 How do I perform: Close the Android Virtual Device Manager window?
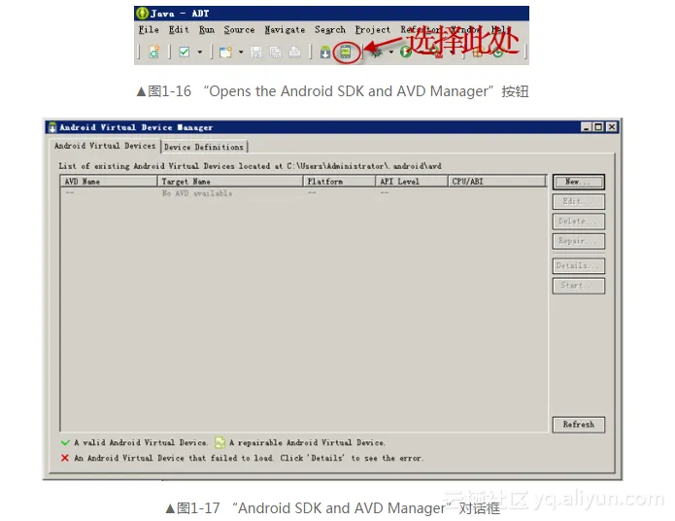click(612, 127)
